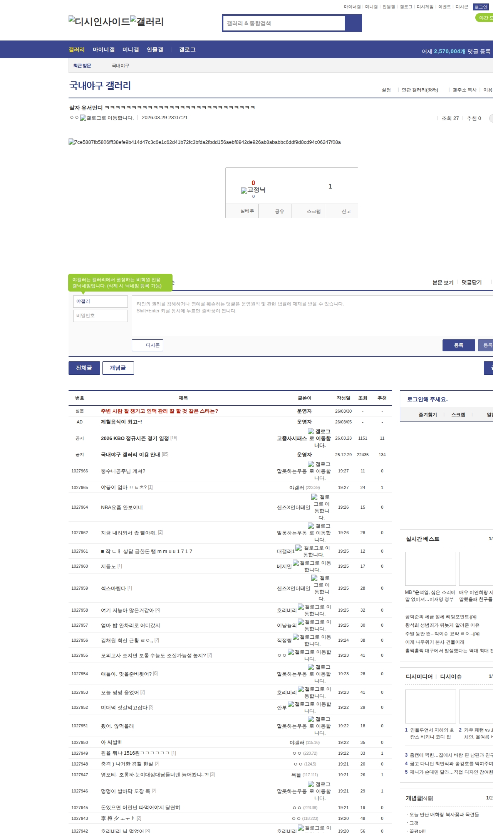Click the 디시인사이드 logo image
The height and width of the screenshot is (833, 493).
pos(99,22)
